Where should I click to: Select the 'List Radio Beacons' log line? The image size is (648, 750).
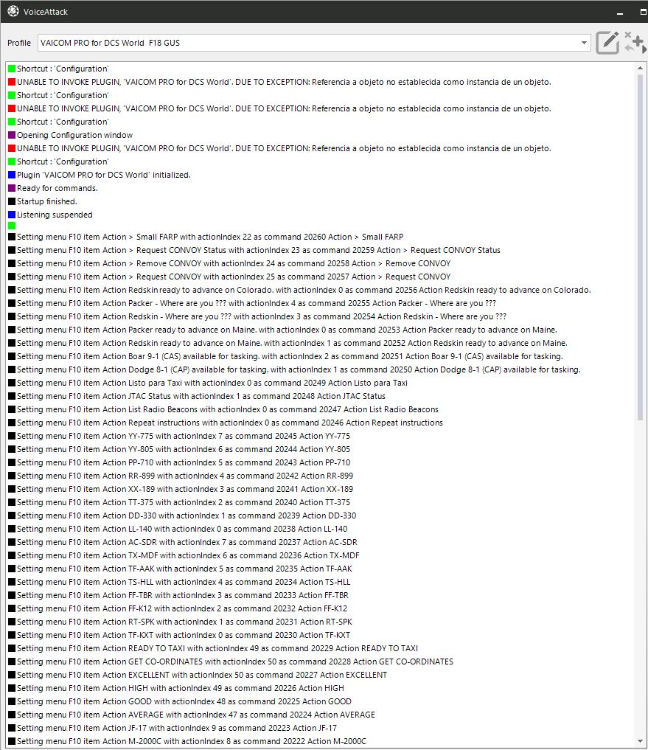tap(223, 409)
